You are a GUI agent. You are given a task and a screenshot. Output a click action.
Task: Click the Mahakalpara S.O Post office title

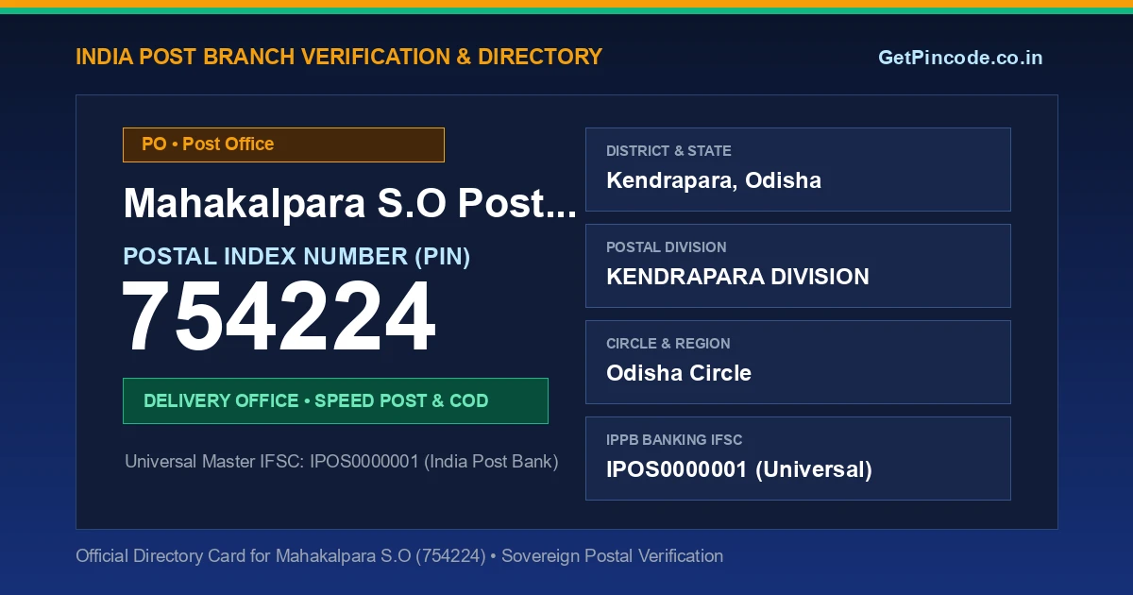(349, 204)
